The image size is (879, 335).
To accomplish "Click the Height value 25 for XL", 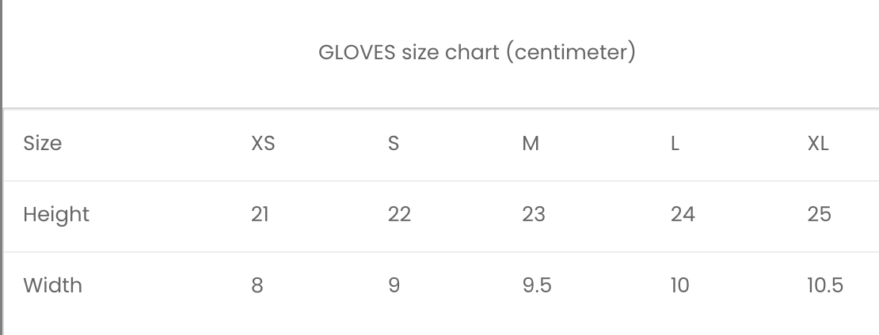I will [x=819, y=214].
